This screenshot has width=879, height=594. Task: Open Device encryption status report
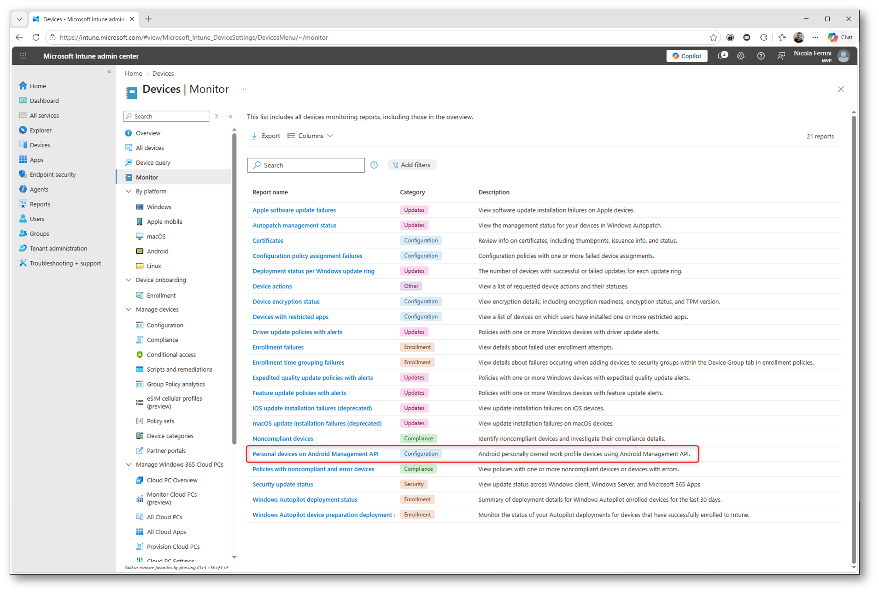click(x=286, y=302)
